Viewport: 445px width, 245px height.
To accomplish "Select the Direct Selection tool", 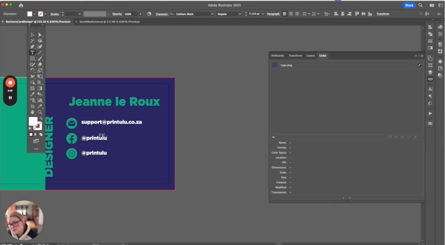I will tap(40, 35).
